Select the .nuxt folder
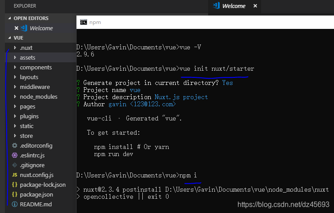This screenshot has width=334, height=213. tap(40, 48)
